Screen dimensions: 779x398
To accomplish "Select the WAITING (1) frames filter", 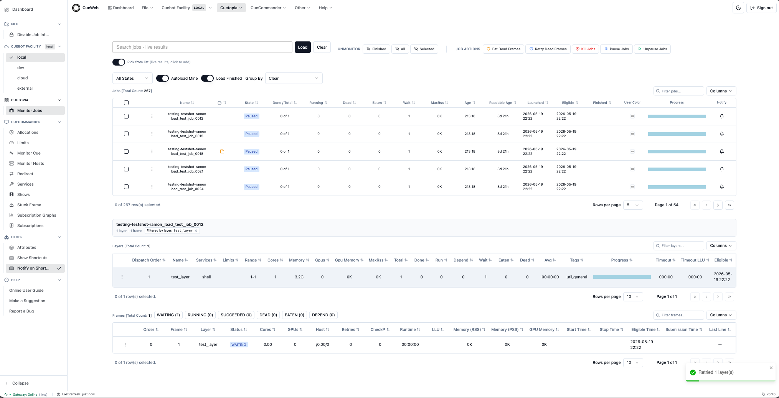I will [168, 315].
